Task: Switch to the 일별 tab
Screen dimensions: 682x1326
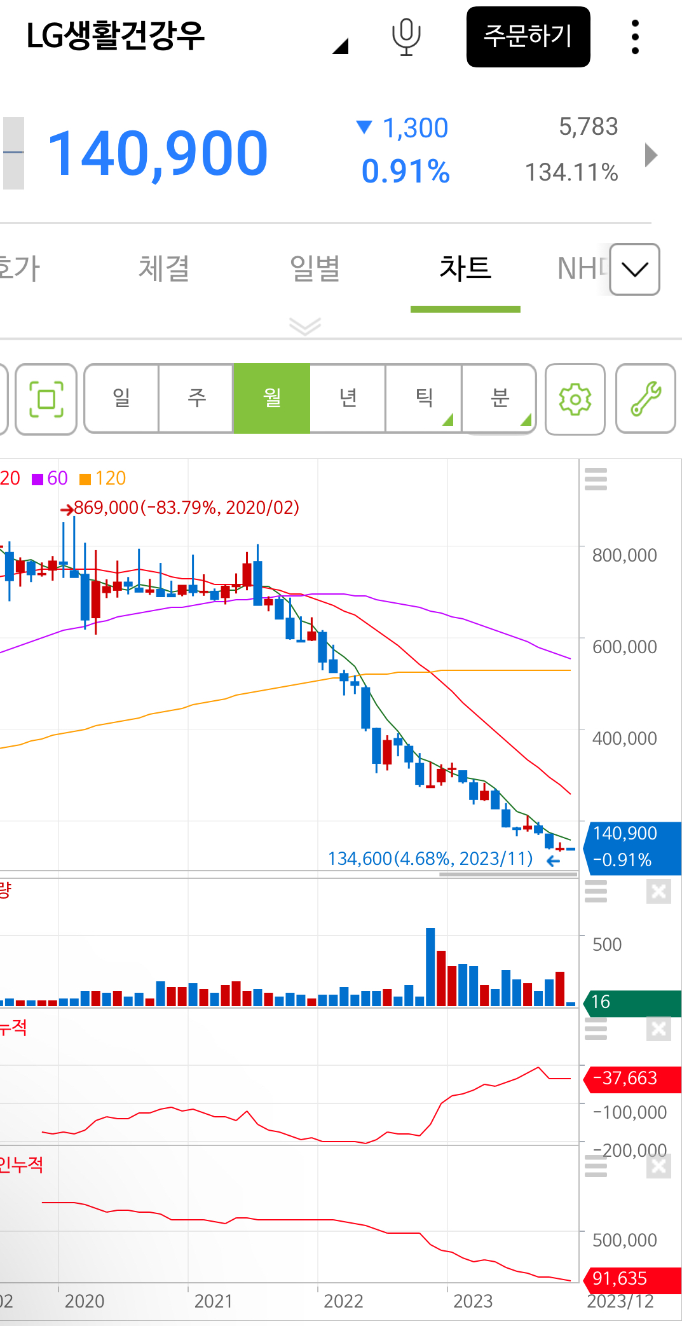Action: point(315,268)
